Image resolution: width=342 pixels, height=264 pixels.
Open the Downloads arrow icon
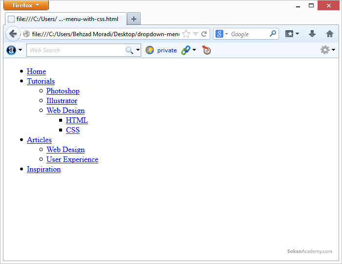312,34
